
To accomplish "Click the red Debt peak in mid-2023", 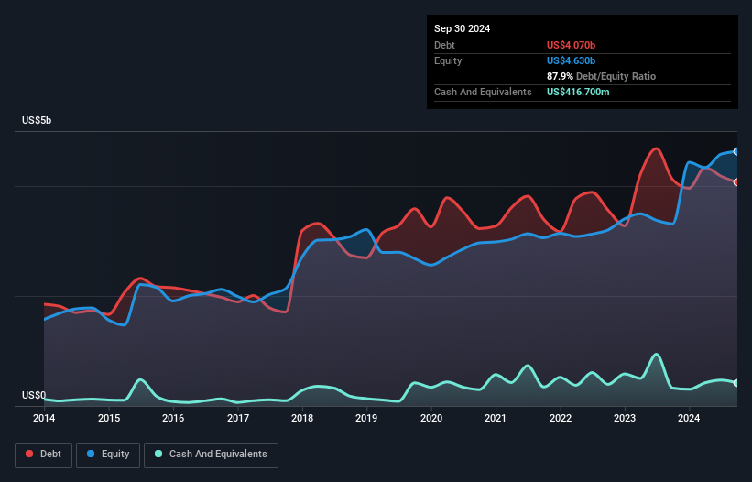I will pos(656,148).
